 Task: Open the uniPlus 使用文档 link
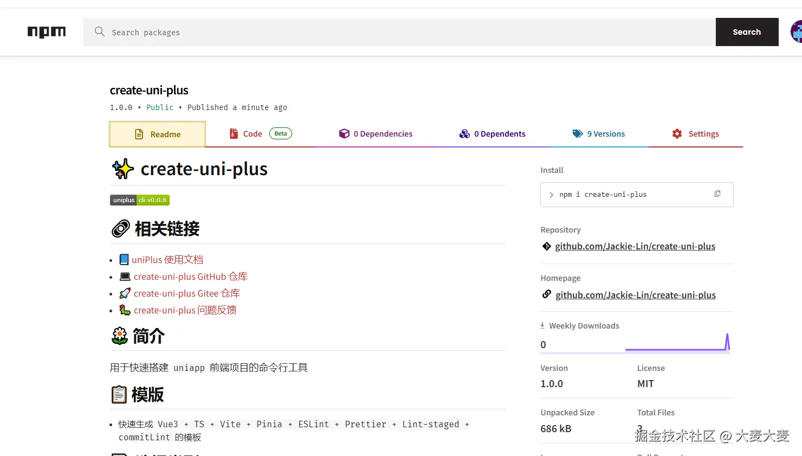(167, 260)
